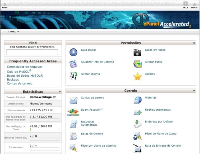This screenshot has width=200, height=154.
Task: Open the Help icon
Action: point(186,4)
